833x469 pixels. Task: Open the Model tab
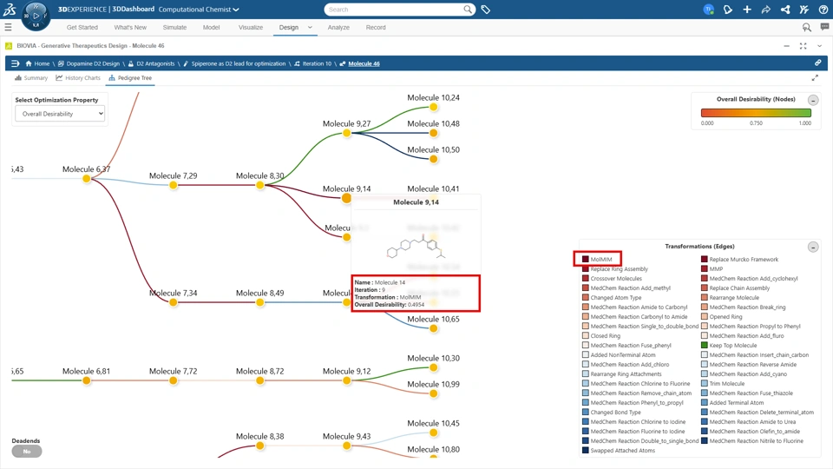click(x=211, y=27)
